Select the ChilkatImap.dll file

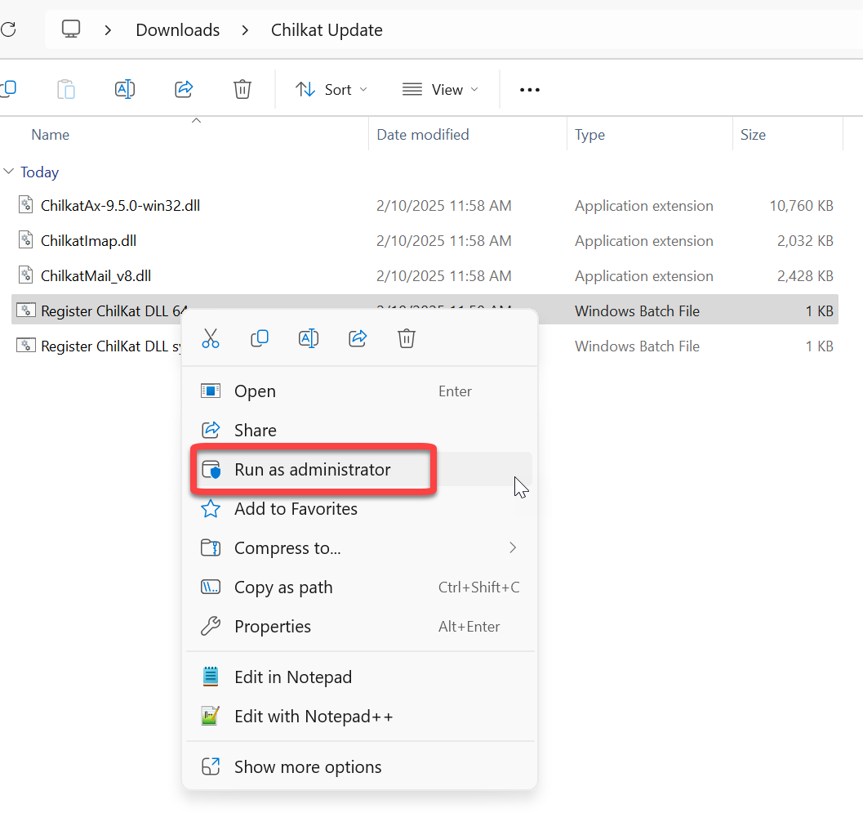point(89,241)
